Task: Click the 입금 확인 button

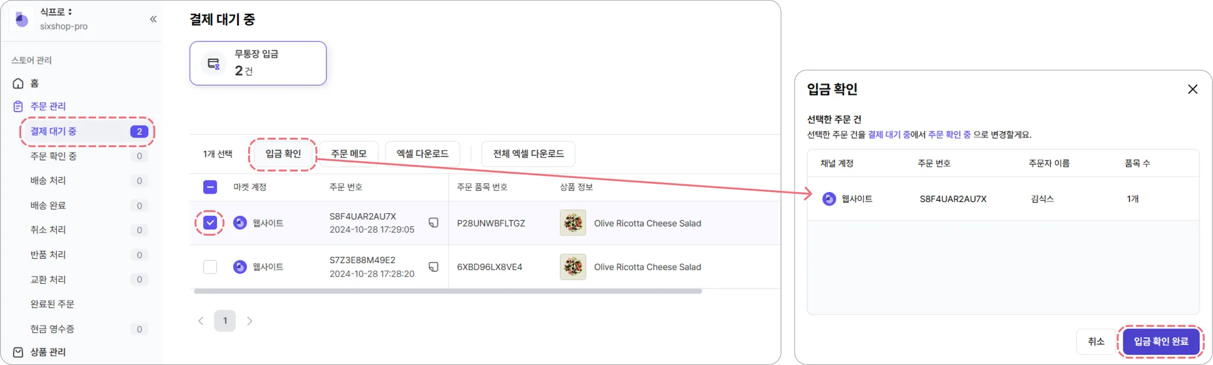Action: tap(283, 154)
